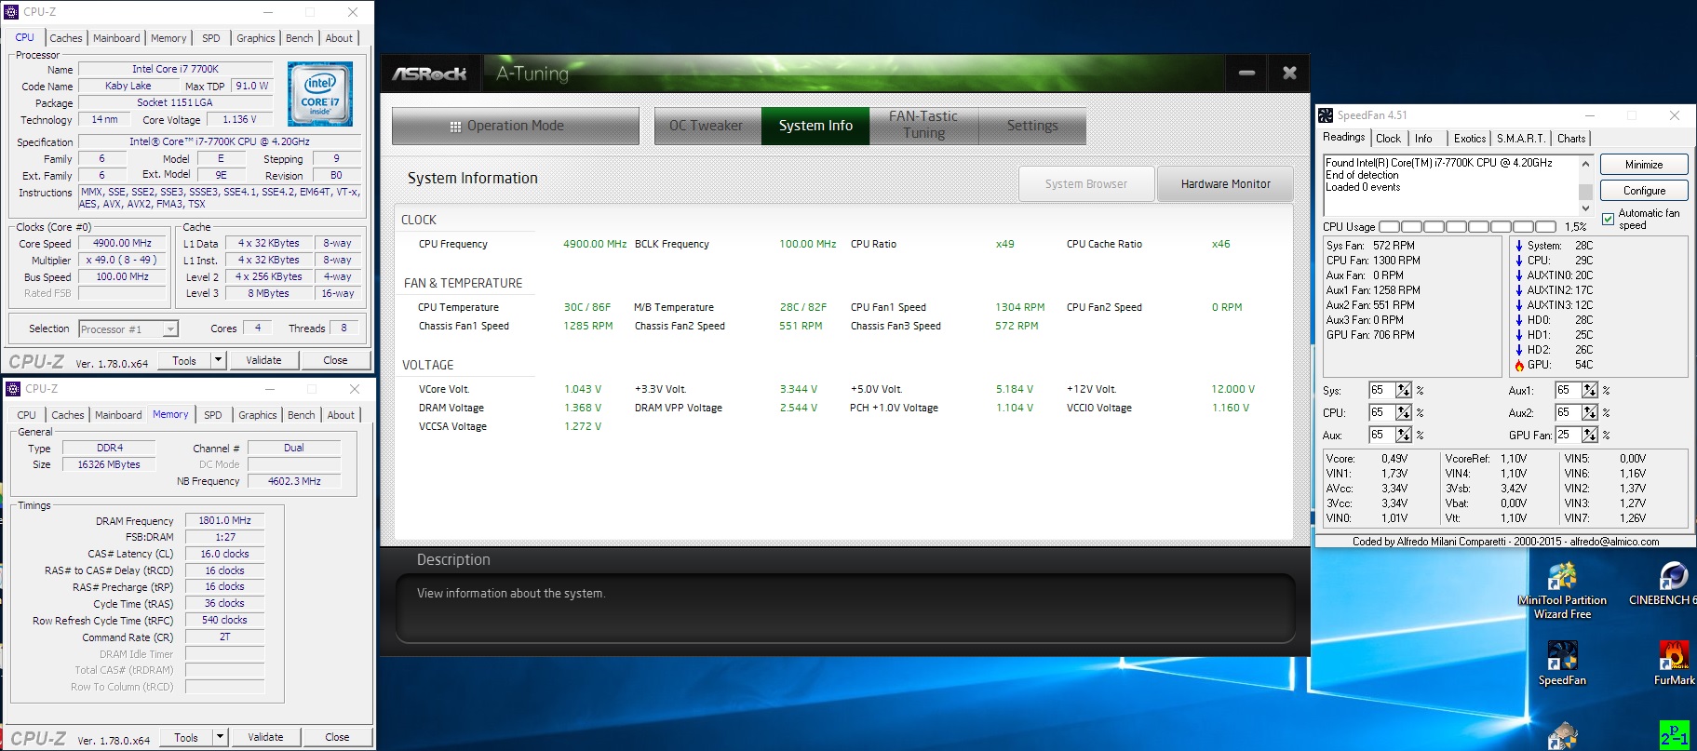Click Validate in the lower CPU-Z window
Screen dimensions: 1697x751
[265, 737]
